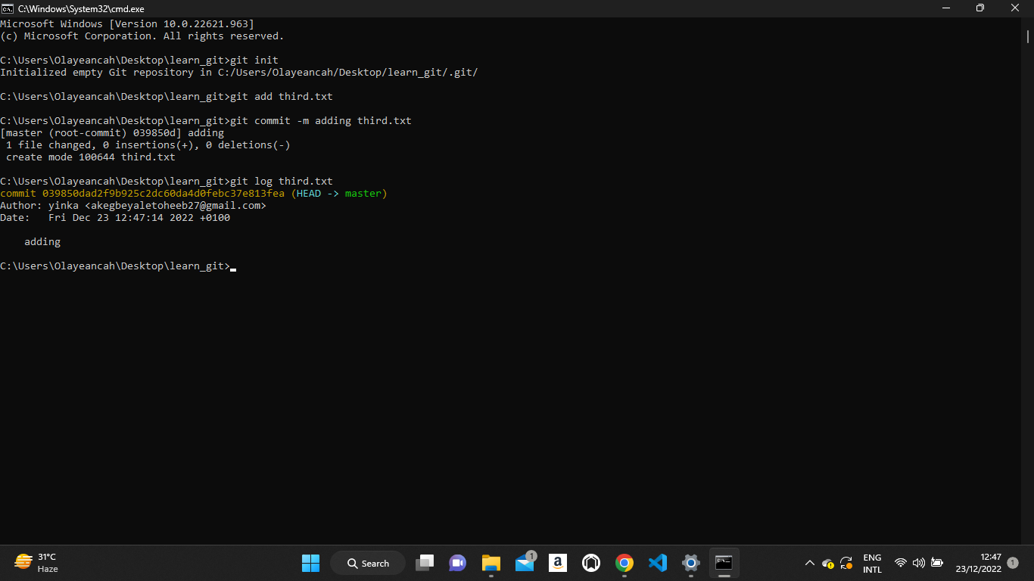Click the 'git commit -m adding third.txt' command

(x=321, y=121)
